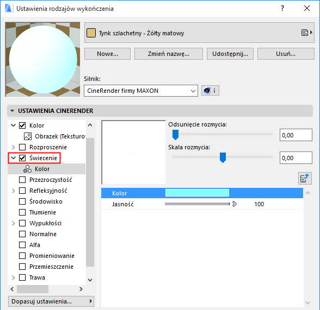Click the Skala rozmycia value field

click(296, 157)
